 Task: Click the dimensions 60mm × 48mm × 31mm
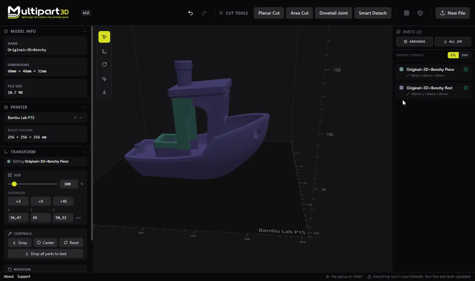click(27, 71)
